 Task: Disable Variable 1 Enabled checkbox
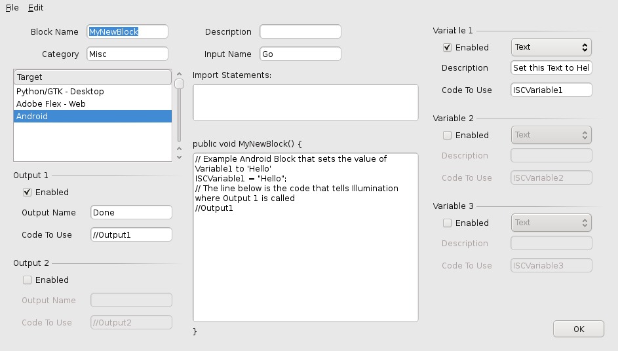[448, 48]
